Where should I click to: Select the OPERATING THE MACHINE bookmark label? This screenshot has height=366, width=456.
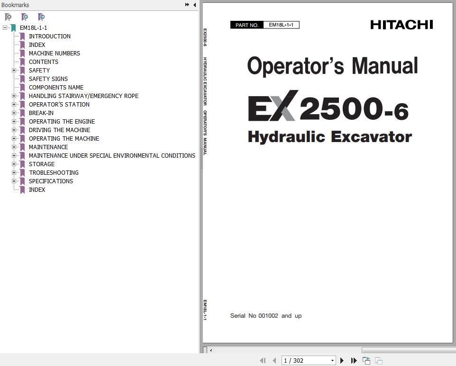(64, 139)
